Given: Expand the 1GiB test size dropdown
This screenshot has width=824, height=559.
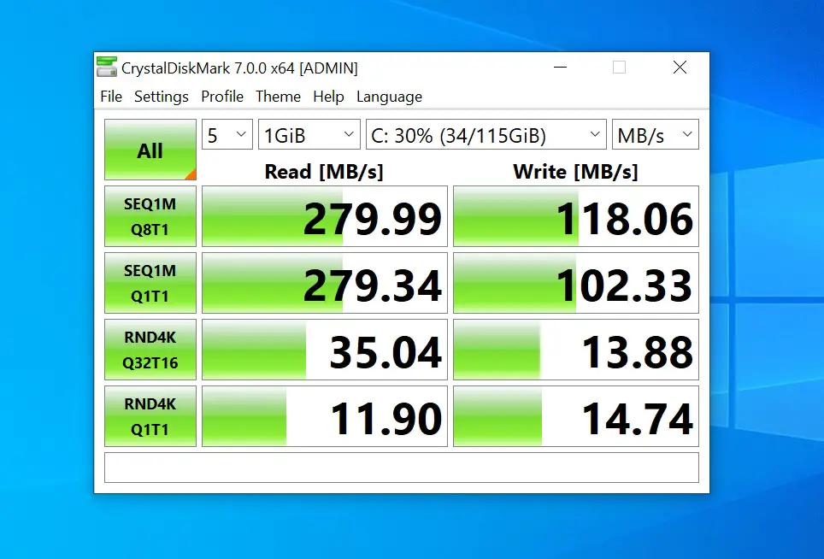Looking at the screenshot, I should [x=309, y=135].
